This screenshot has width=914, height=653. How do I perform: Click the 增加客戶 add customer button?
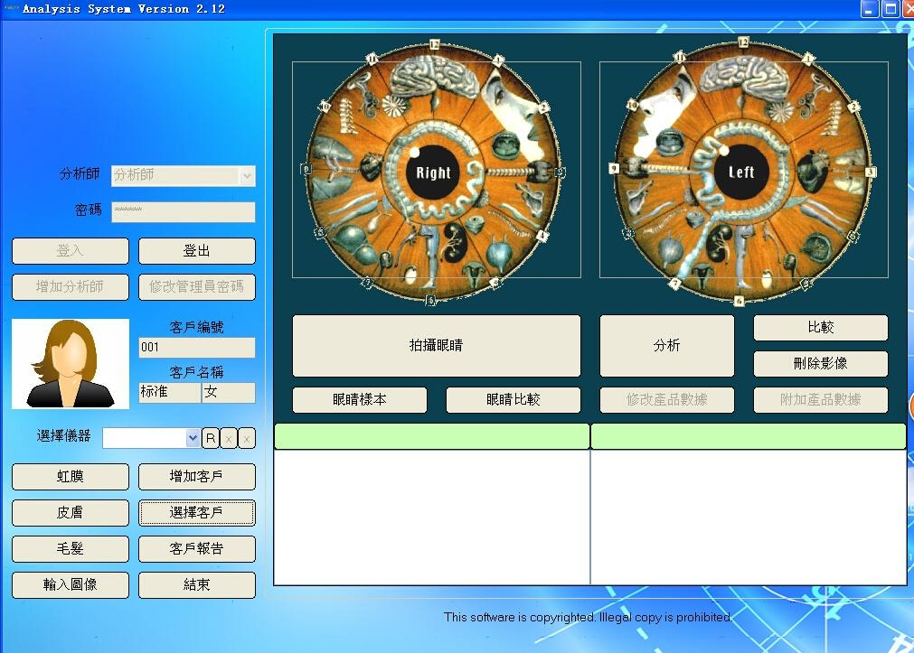(x=196, y=477)
